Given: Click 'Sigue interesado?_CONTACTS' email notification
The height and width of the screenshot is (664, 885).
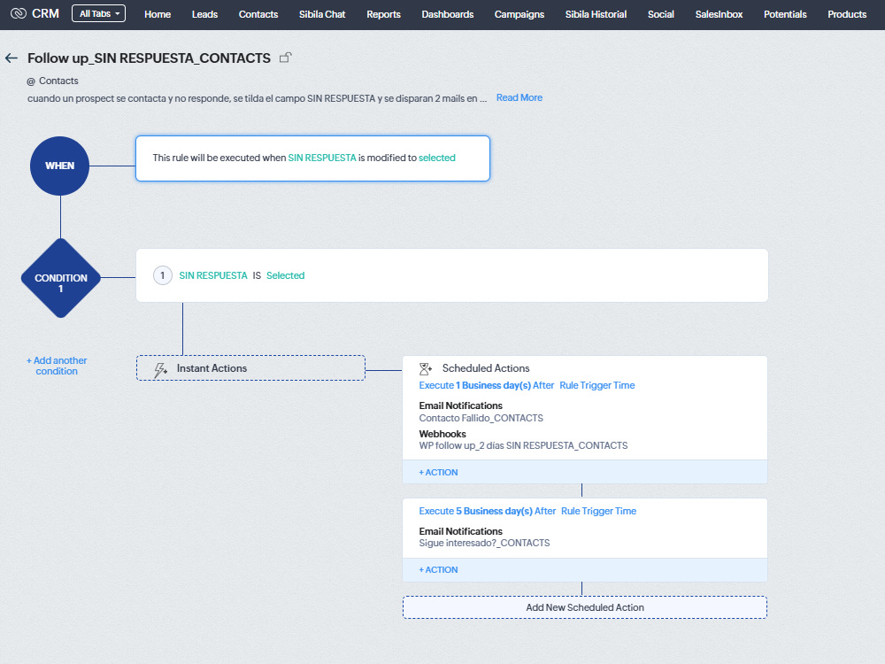Looking at the screenshot, I should click(x=484, y=543).
